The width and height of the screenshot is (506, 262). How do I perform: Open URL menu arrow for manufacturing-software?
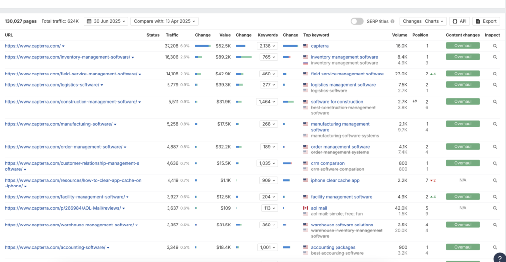pos(115,124)
